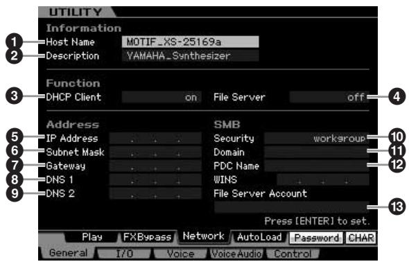Image resolution: width=409 pixels, height=264 pixels.
Task: Select the DNS 2 address field
Action: [155, 193]
